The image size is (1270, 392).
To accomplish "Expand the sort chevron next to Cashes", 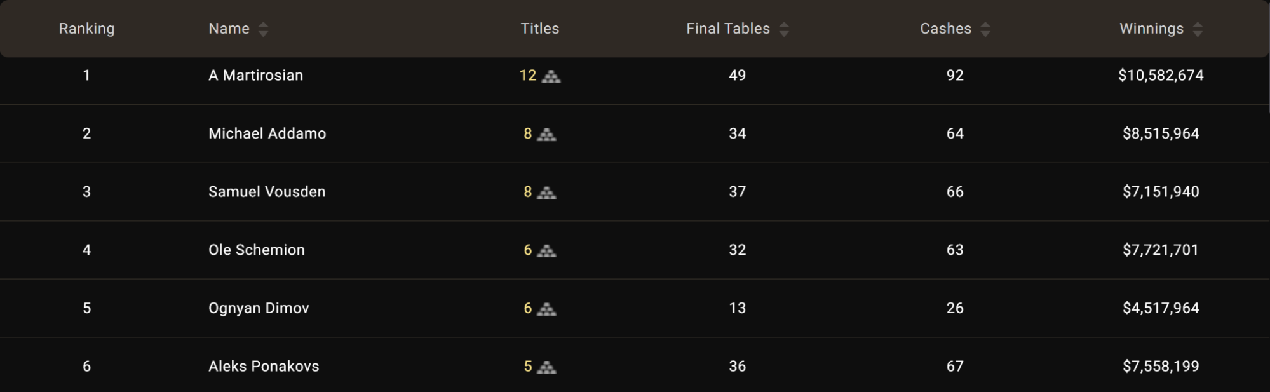I will (985, 29).
